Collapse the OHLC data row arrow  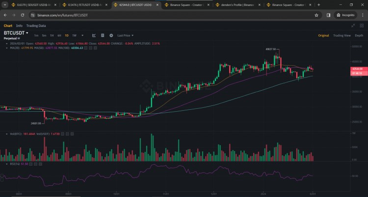7,44
